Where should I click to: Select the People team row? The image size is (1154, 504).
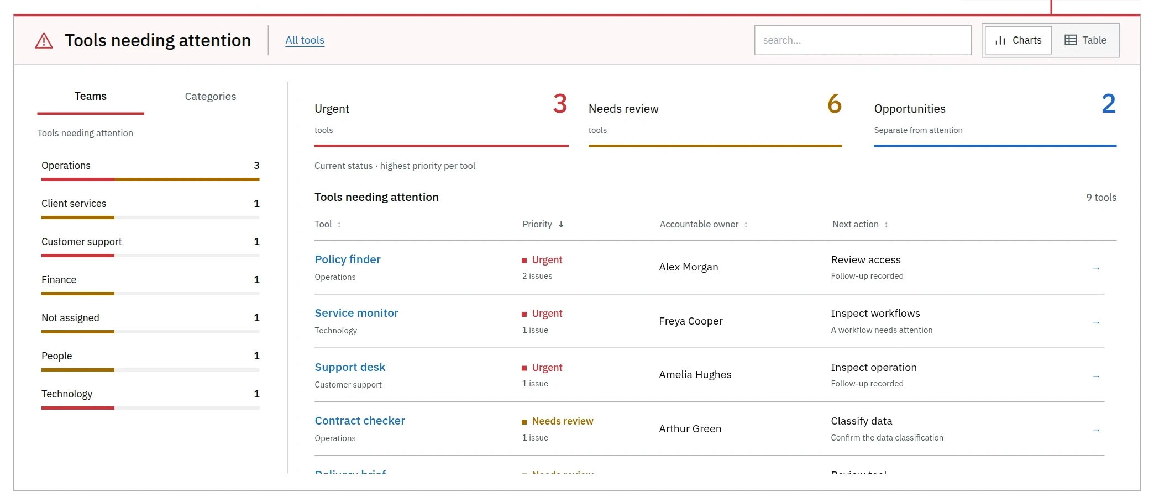150,360
